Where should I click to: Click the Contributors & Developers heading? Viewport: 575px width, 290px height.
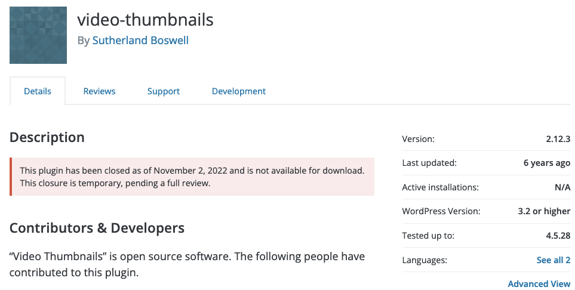97,228
